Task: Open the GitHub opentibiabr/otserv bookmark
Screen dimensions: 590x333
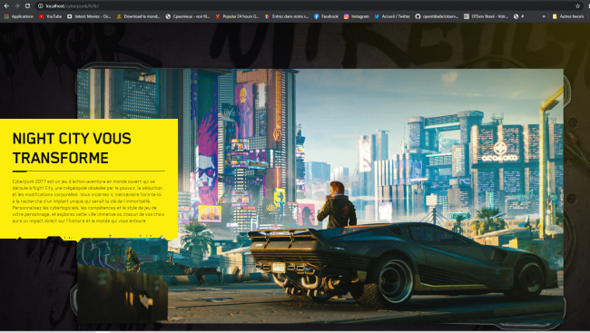Action: point(437,16)
